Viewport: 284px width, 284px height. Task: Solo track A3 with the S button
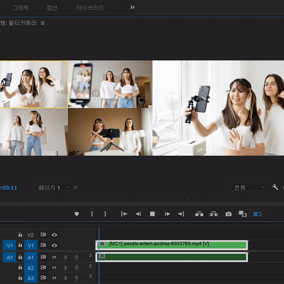pos(65,278)
